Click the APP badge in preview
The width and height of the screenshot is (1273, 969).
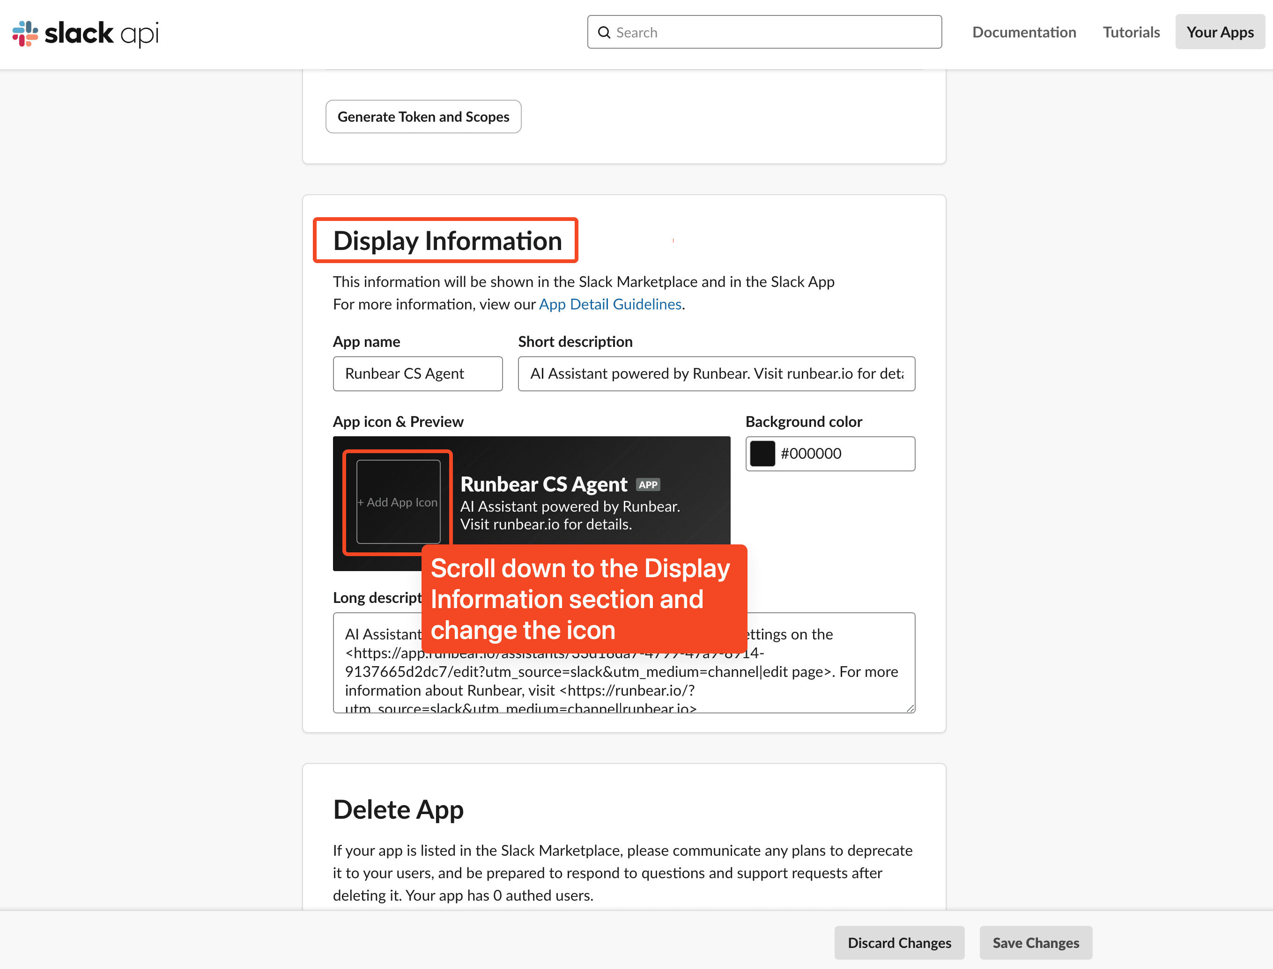coord(648,484)
